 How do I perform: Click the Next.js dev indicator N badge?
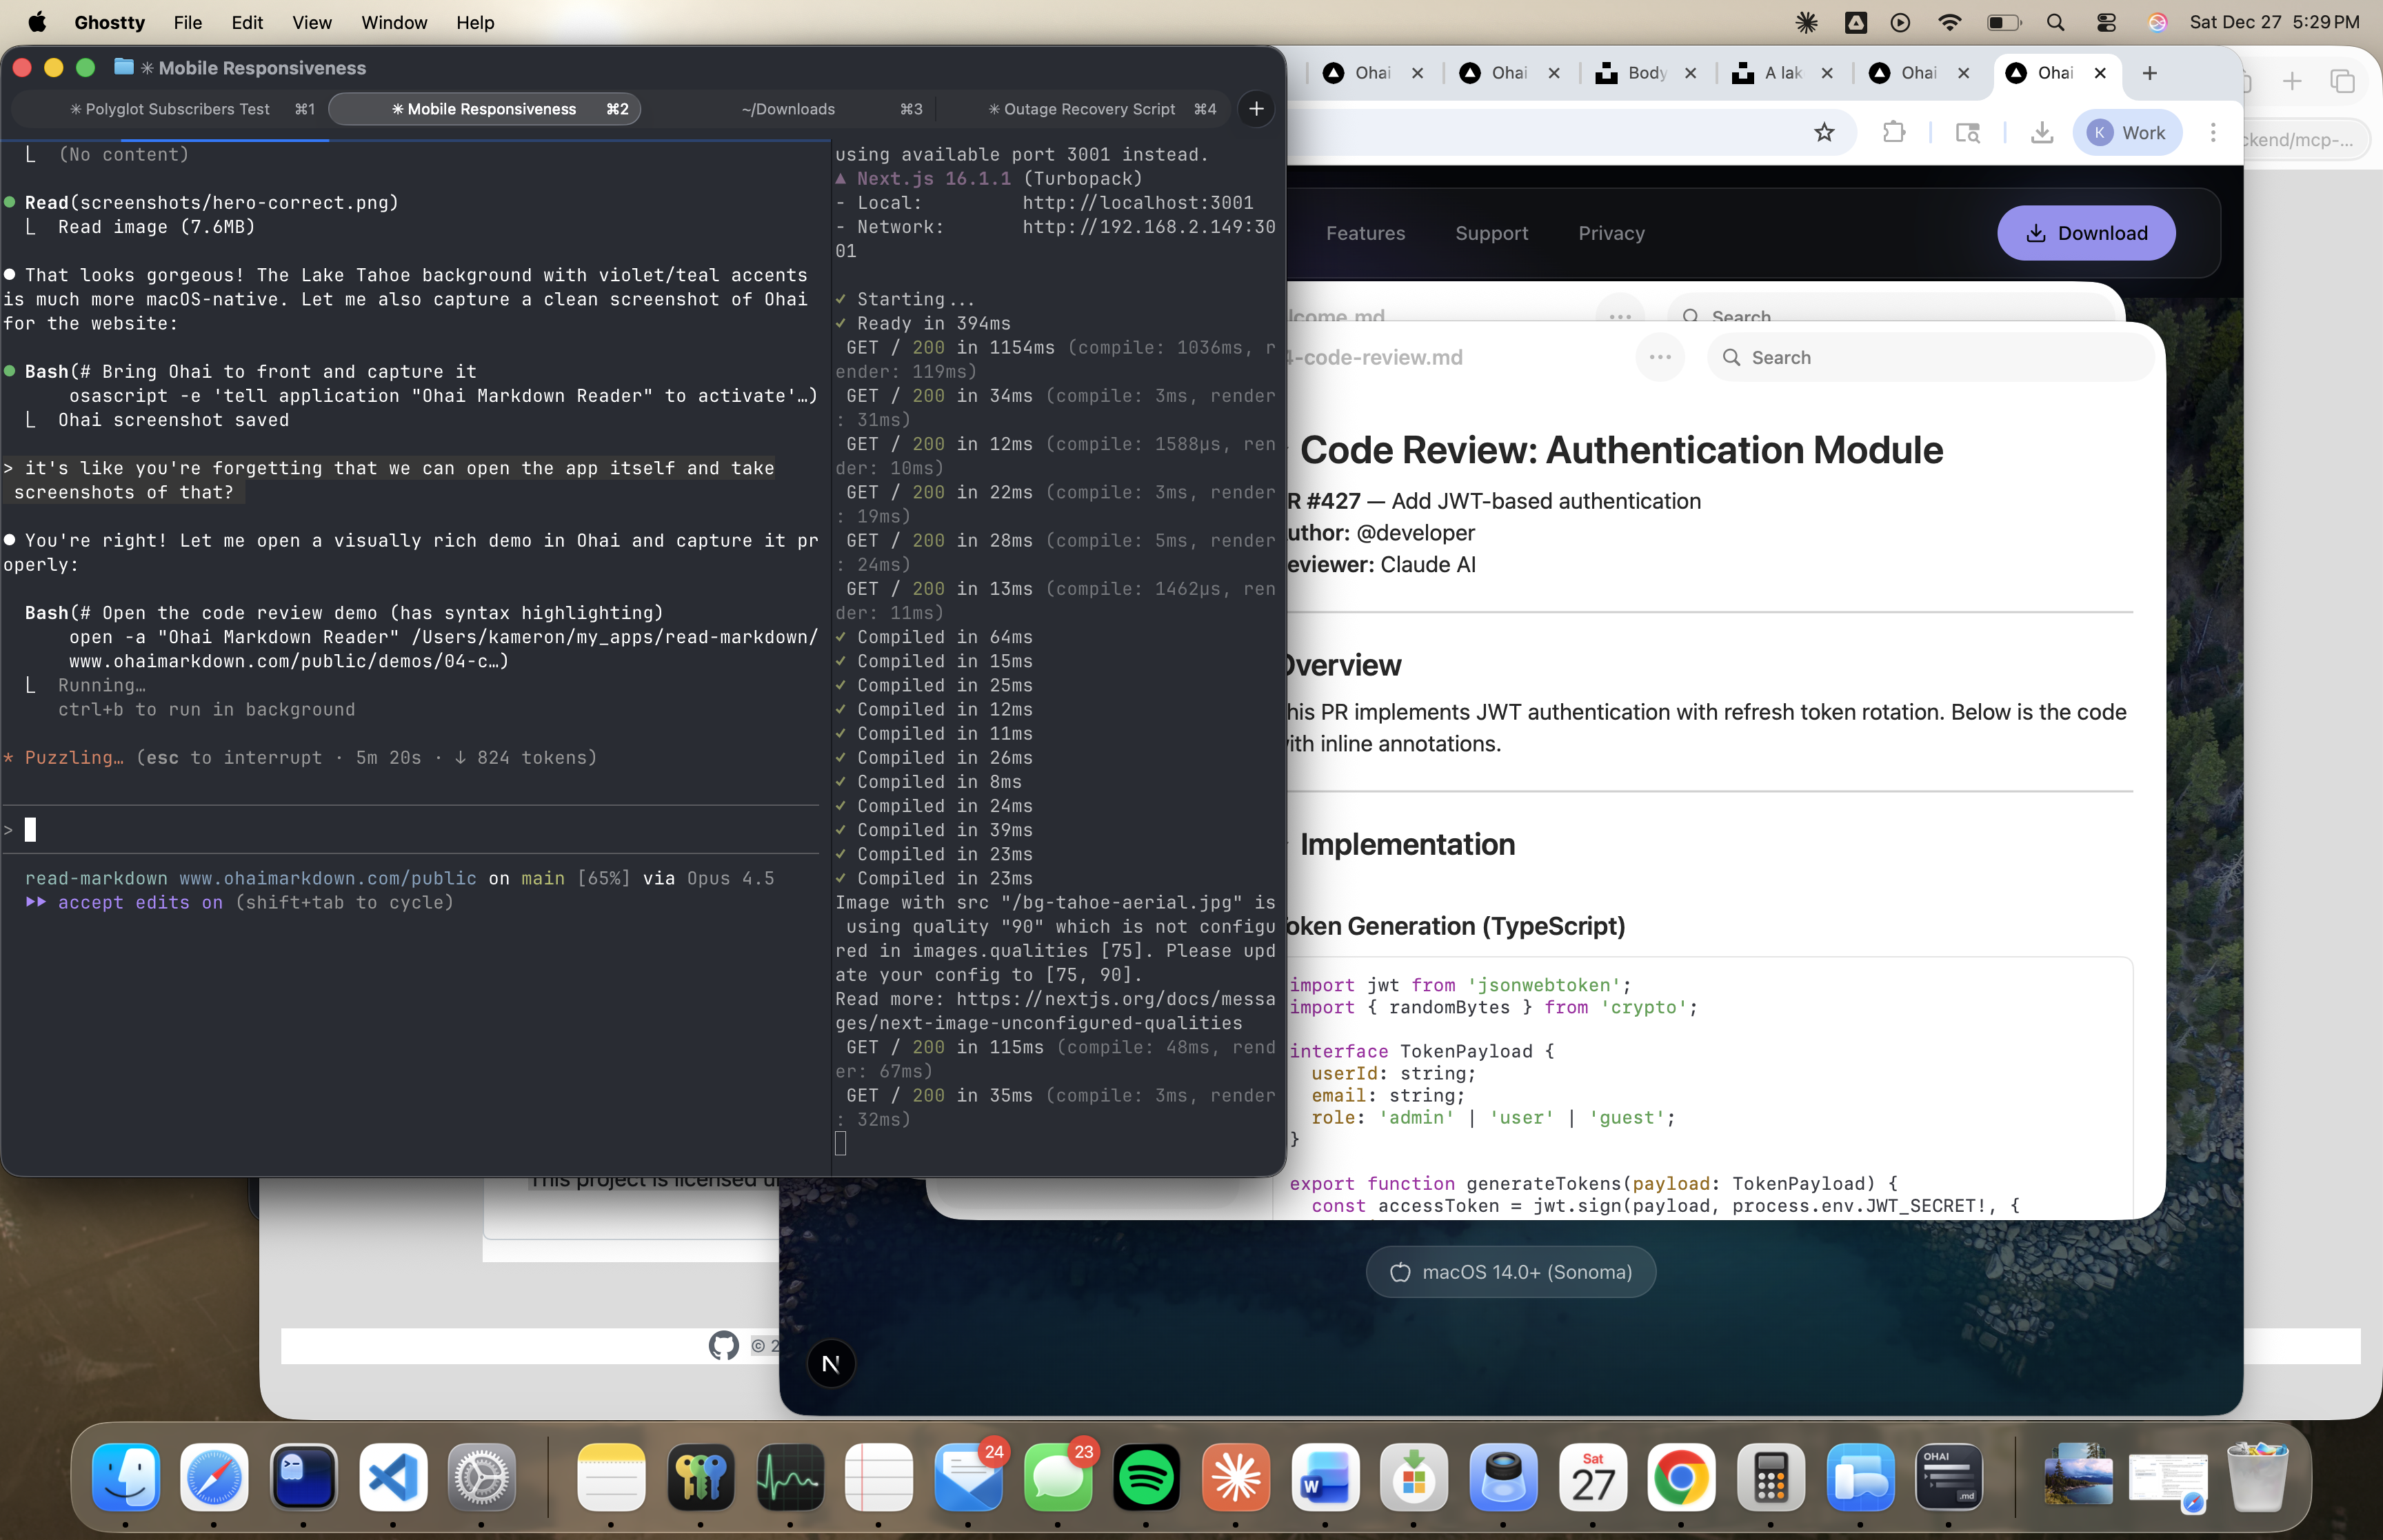click(831, 1363)
